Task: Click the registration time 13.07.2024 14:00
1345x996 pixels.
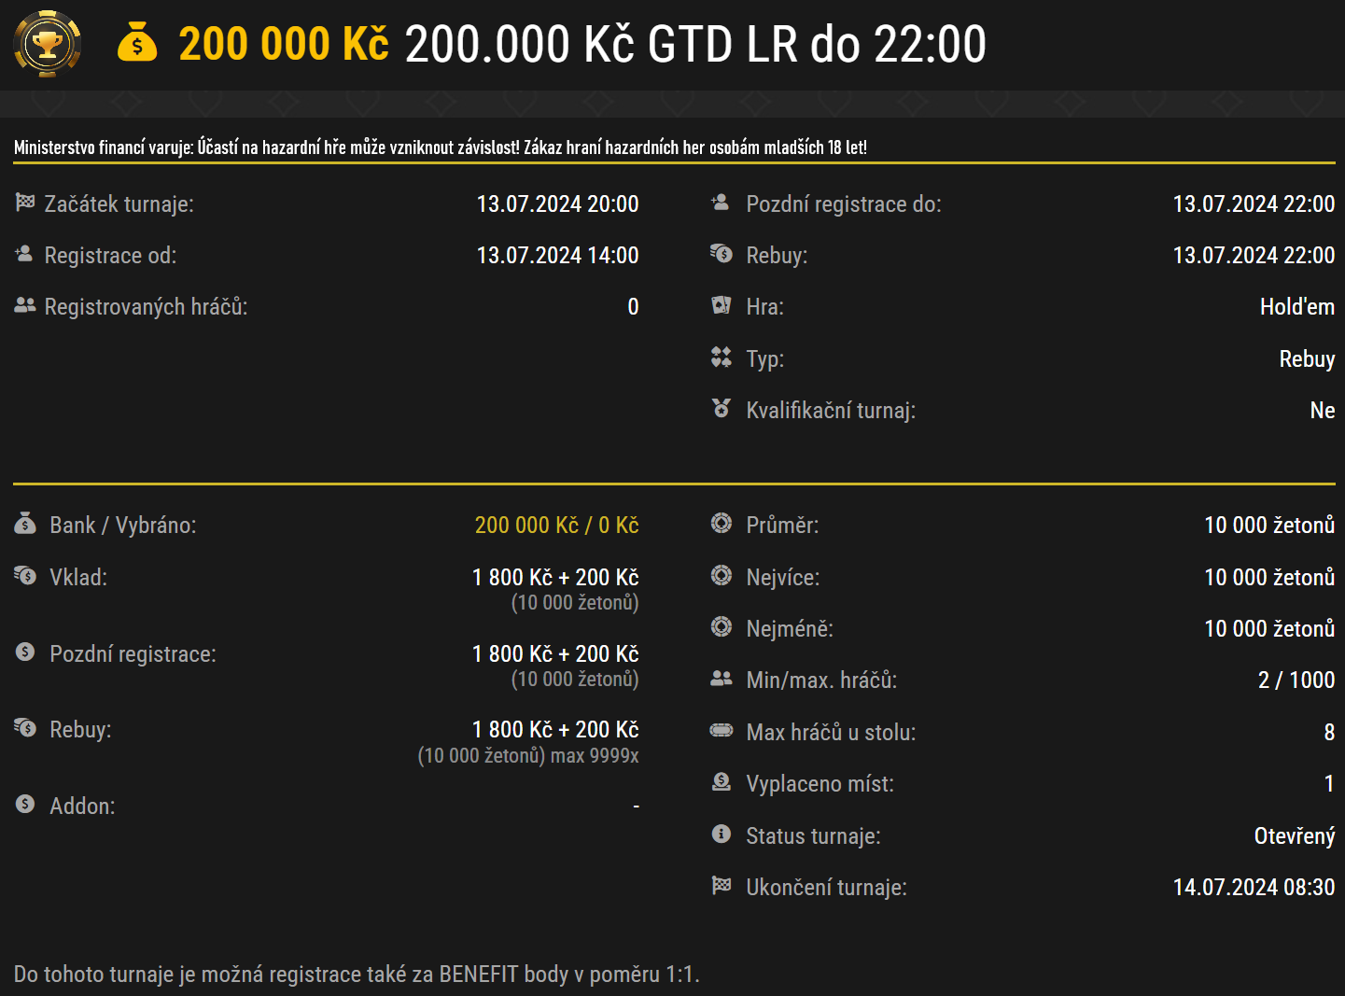Action: click(x=557, y=255)
